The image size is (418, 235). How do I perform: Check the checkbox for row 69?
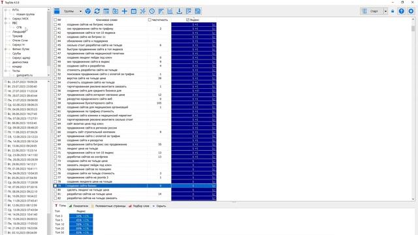pyautogui.click(x=56, y=144)
